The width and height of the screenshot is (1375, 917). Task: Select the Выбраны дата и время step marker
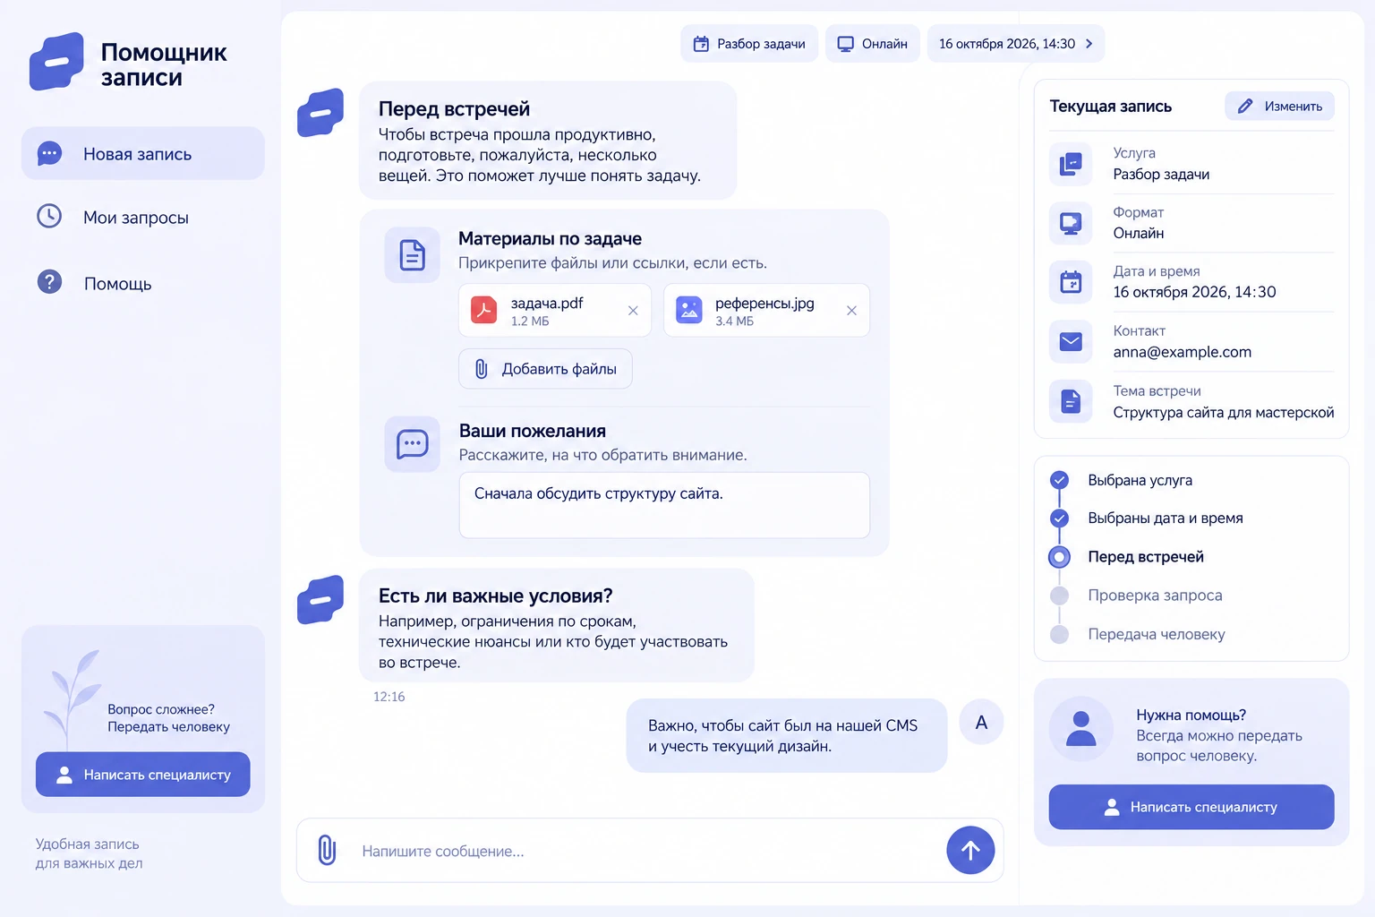coord(1060,518)
